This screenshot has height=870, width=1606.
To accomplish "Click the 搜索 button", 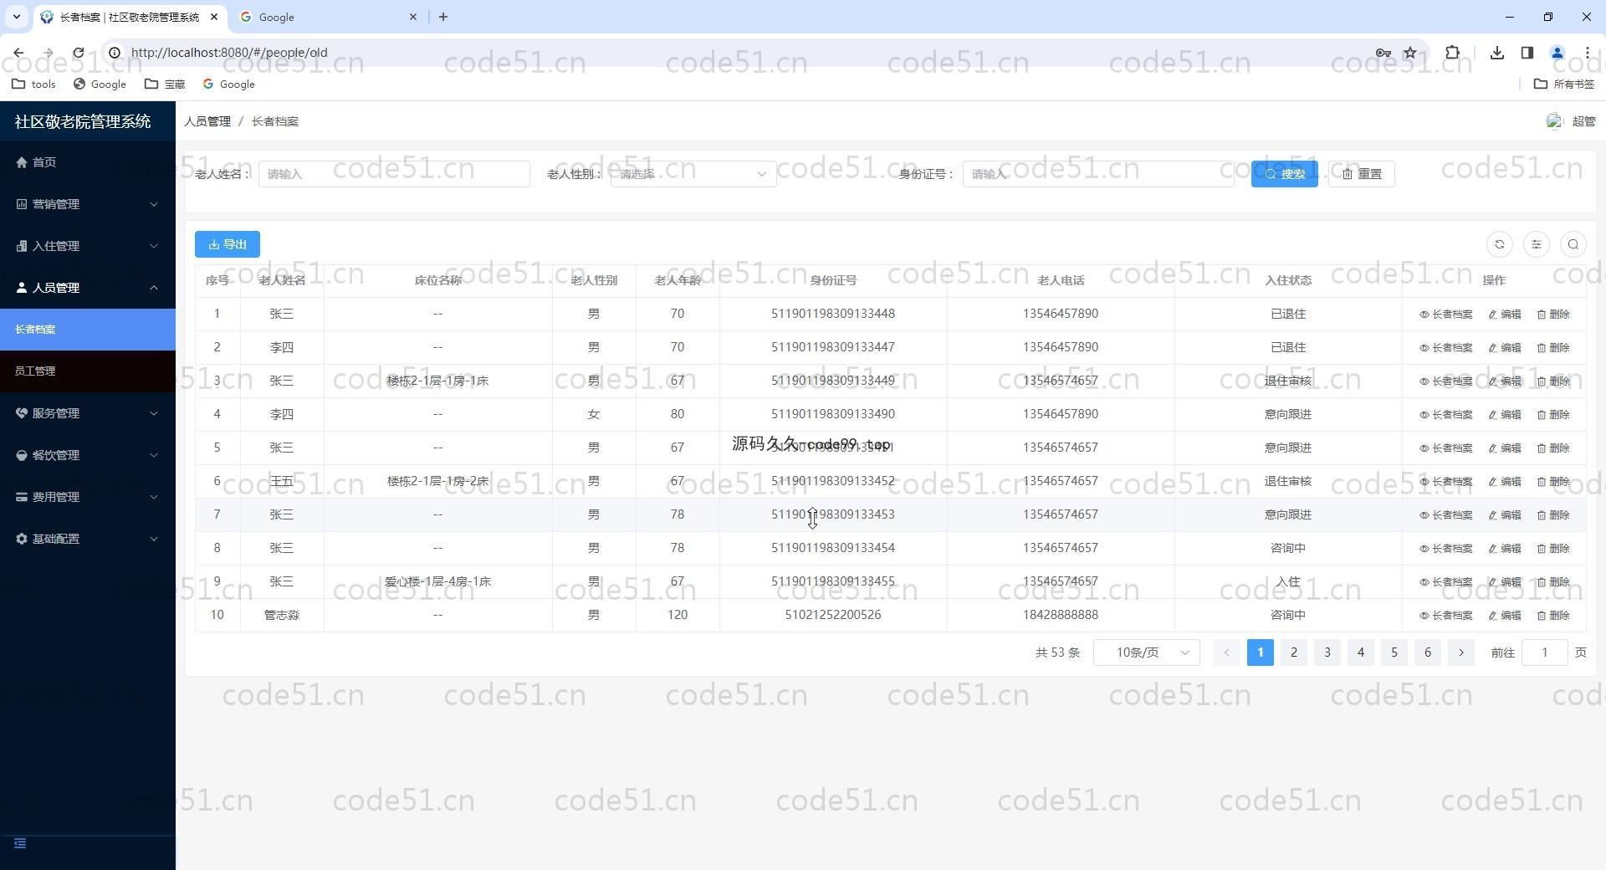I will tap(1284, 174).
